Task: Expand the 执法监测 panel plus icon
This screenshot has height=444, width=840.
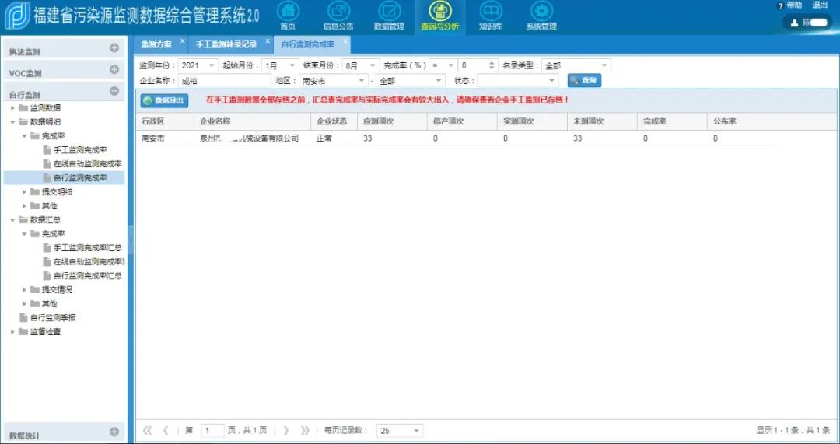Action: [114, 48]
